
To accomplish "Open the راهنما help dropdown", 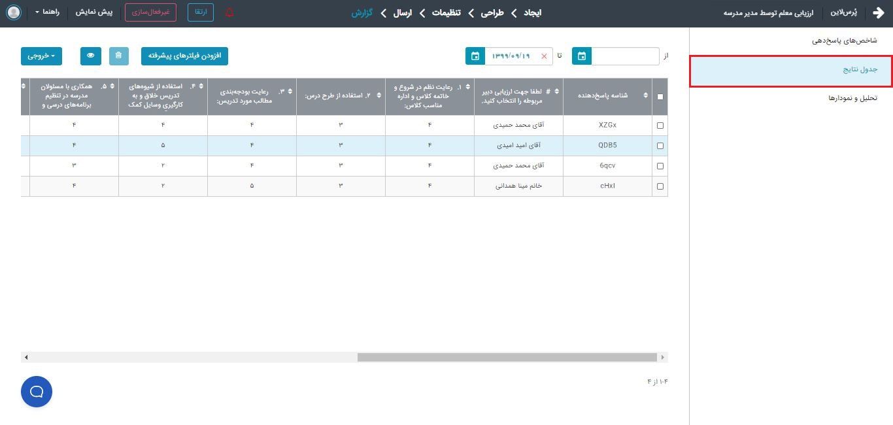I will click(47, 12).
